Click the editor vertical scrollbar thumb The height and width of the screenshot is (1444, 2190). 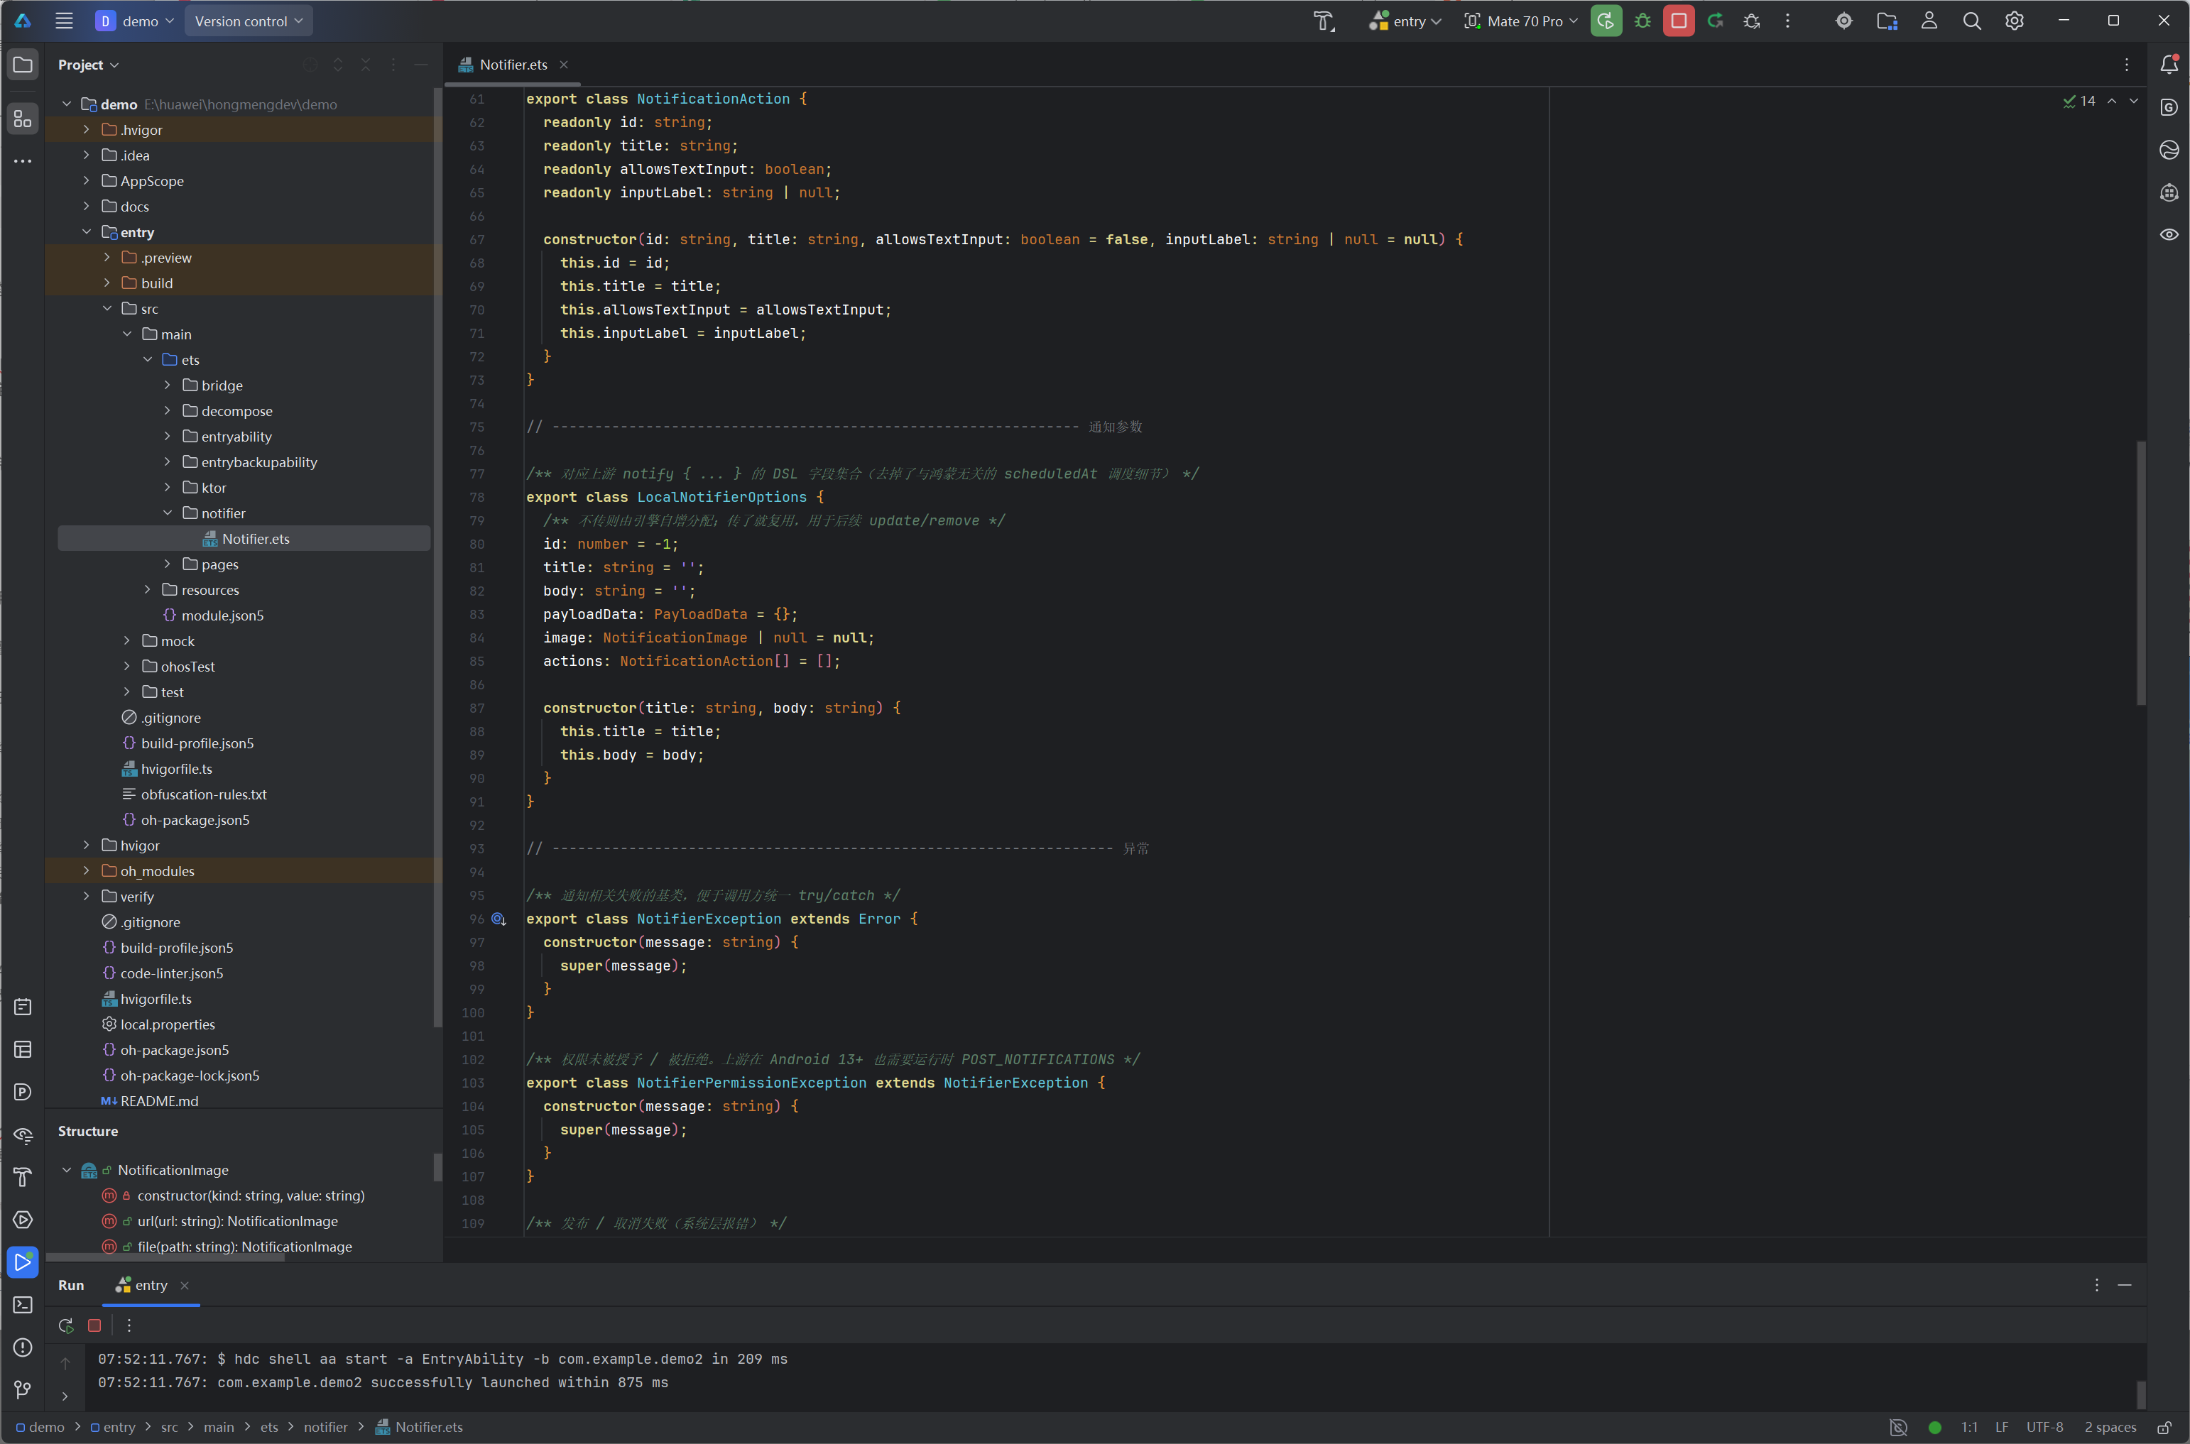[x=2141, y=573]
